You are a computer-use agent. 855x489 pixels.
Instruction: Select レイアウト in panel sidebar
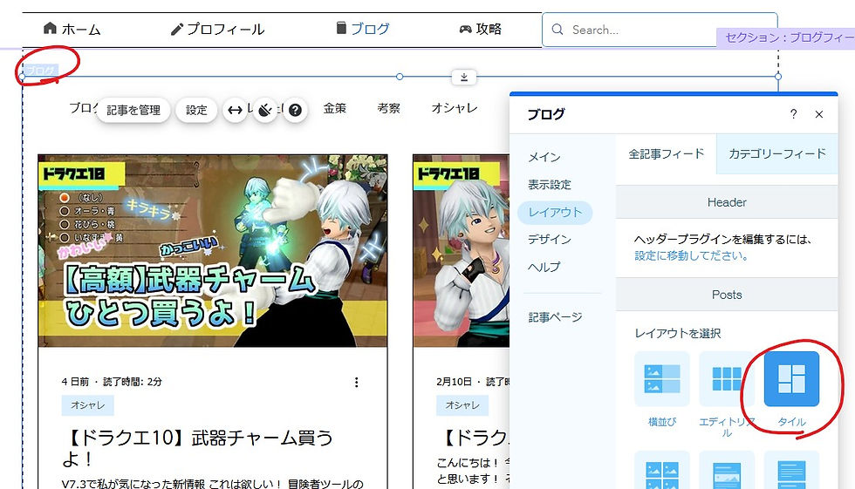pos(555,213)
